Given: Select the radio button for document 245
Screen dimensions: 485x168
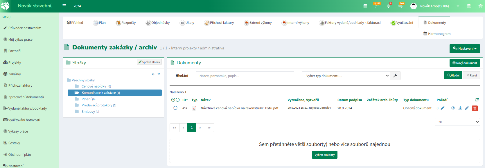Looking at the screenshot, I should tap(175, 108).
